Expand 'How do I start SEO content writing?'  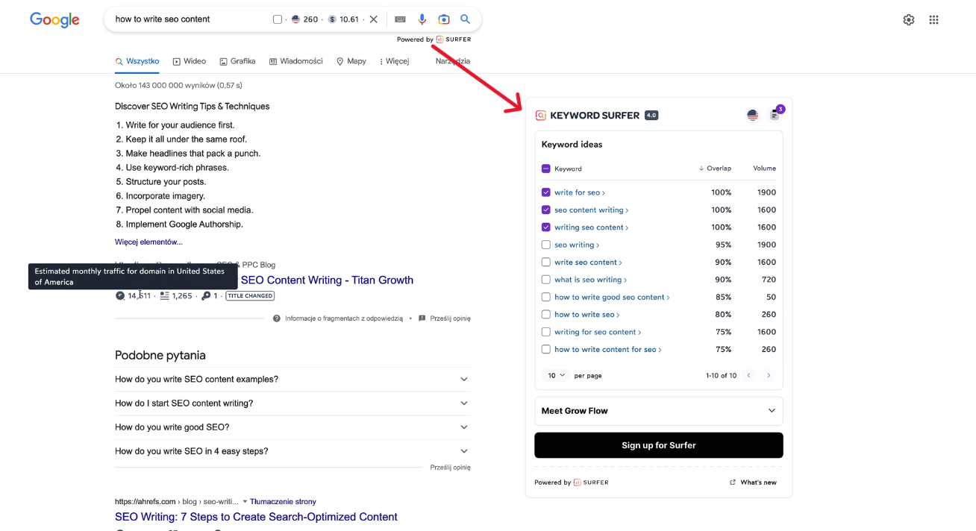pos(293,403)
